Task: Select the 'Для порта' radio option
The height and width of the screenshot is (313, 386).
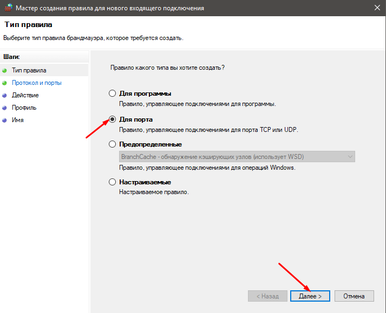Action: (112, 119)
